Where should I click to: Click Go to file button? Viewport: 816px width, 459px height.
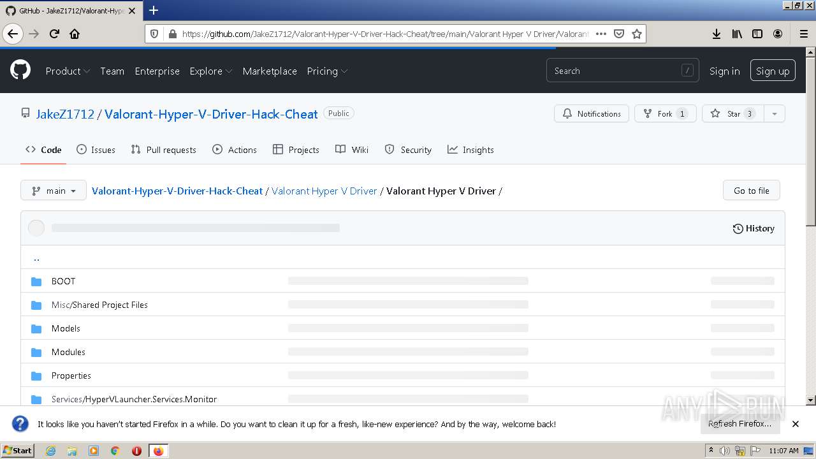click(x=751, y=191)
